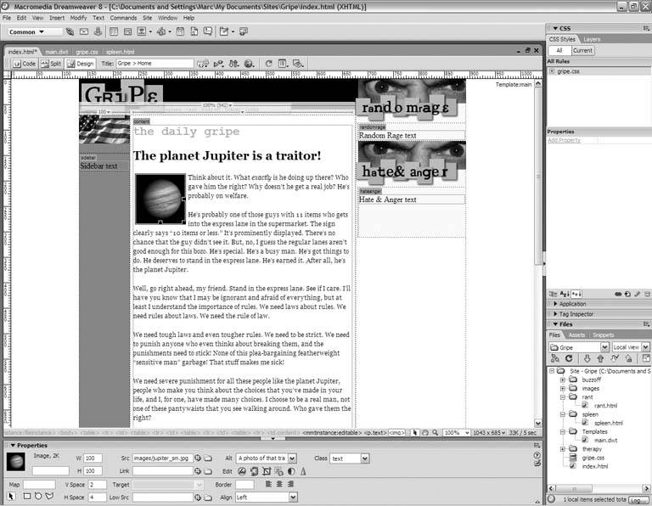Image resolution: width=652 pixels, height=506 pixels.
Task: Switch to main.dwt document tab
Action: (x=56, y=52)
